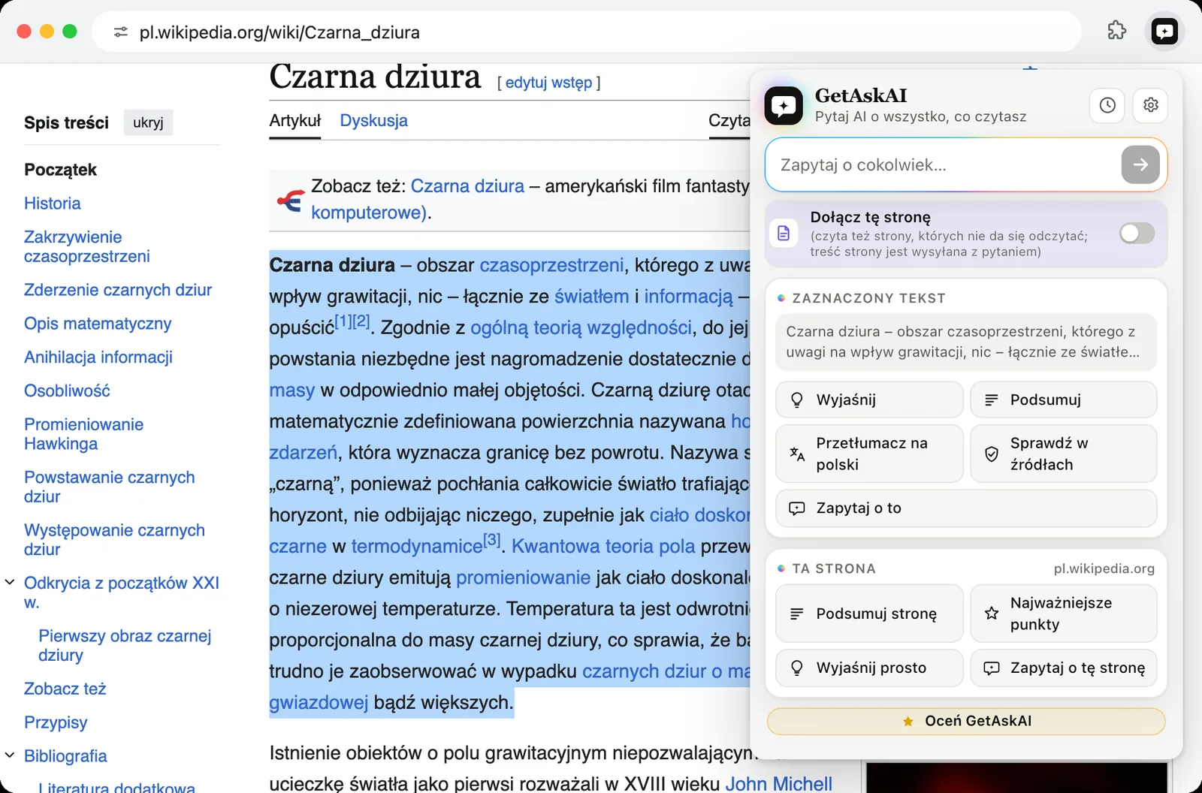Open the John Michell link

coord(778,783)
